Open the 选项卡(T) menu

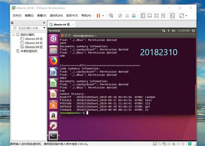point(72,16)
